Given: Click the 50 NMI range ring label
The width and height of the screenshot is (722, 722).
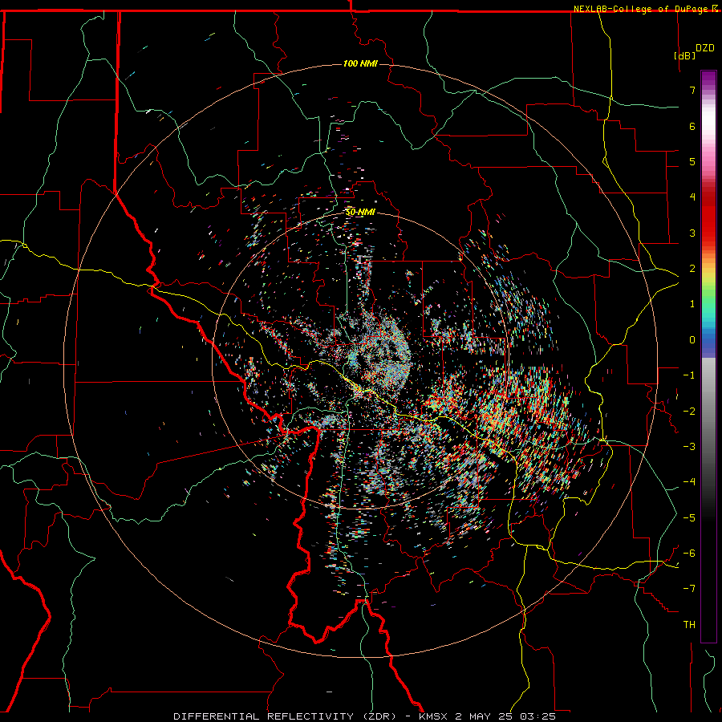Looking at the screenshot, I should [360, 213].
